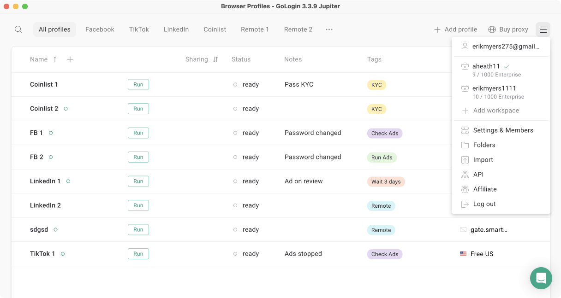Click the Check Ads tag in FB 1 row

(x=385, y=133)
